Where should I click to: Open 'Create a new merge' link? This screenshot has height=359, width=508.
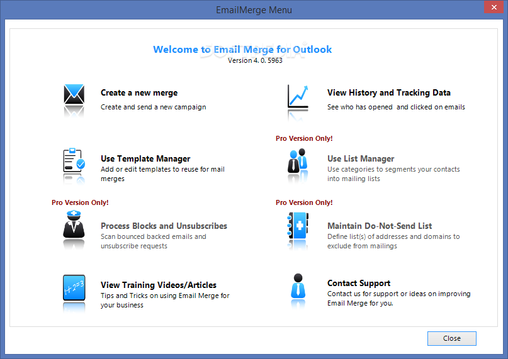click(x=139, y=93)
